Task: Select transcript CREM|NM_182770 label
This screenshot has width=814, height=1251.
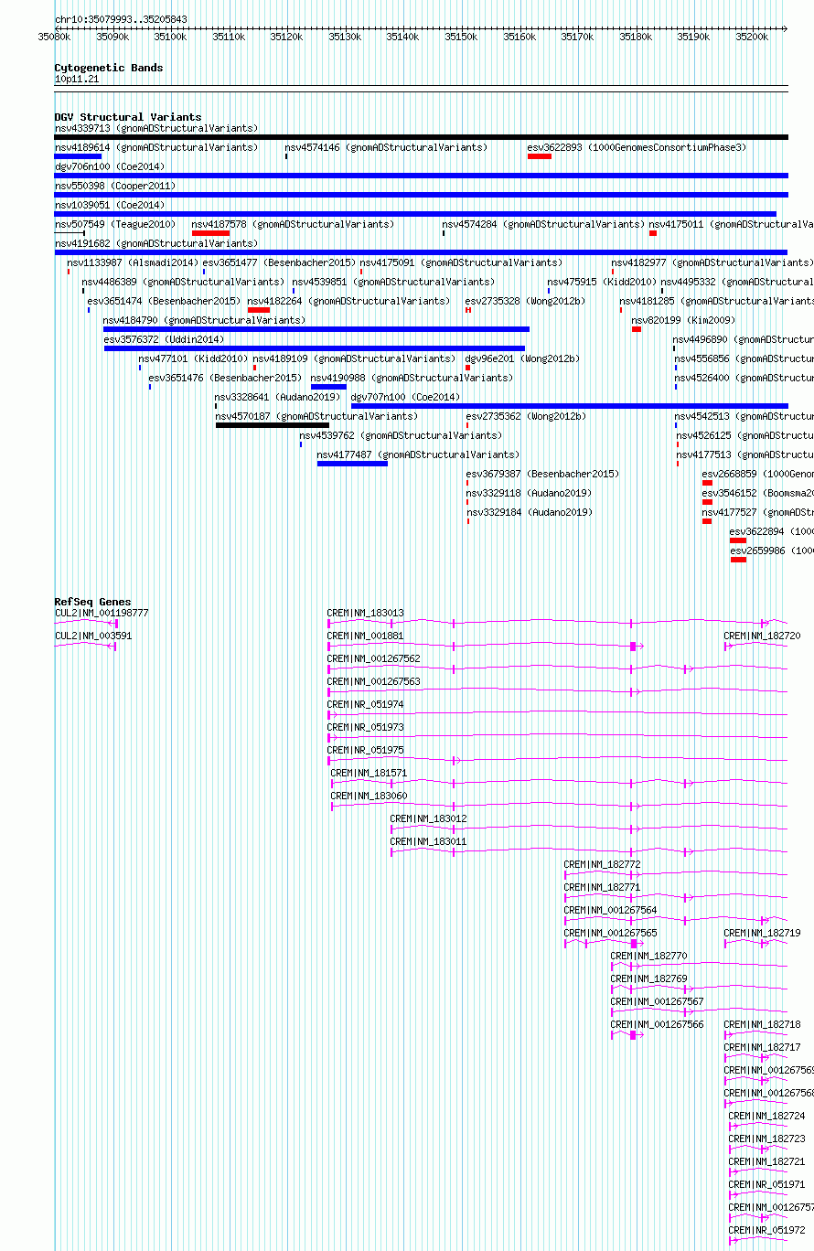Action: (649, 956)
